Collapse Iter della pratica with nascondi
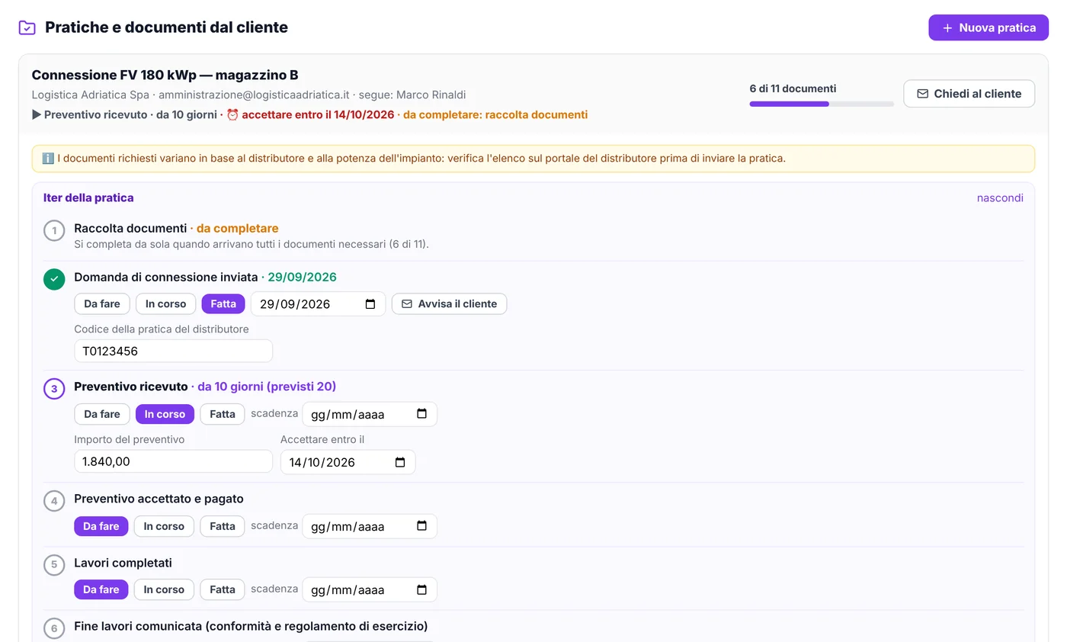1067x642 pixels. point(1000,198)
